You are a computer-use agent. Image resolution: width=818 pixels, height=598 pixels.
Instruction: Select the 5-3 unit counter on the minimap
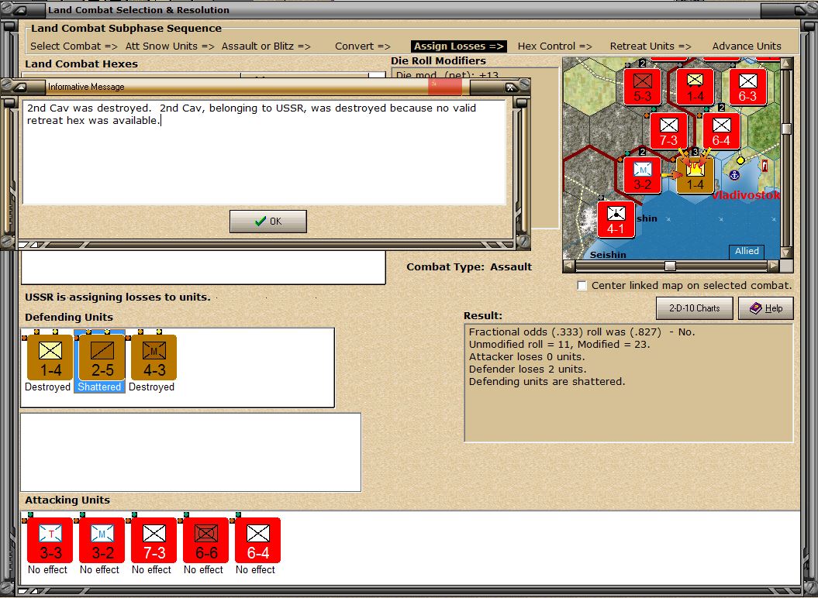tap(641, 86)
